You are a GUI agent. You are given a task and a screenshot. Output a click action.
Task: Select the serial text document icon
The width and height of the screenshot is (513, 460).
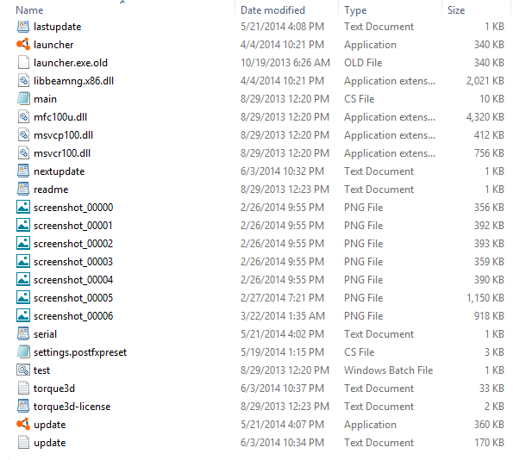click(23, 334)
